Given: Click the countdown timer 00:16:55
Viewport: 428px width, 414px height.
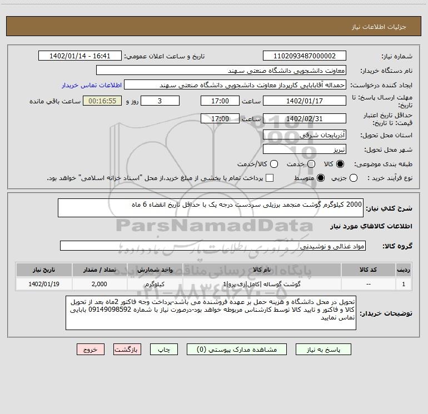Looking at the screenshot, I should (x=102, y=101).
